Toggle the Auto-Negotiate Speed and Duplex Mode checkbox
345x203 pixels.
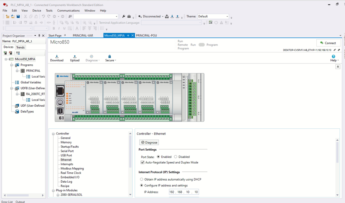point(142,162)
